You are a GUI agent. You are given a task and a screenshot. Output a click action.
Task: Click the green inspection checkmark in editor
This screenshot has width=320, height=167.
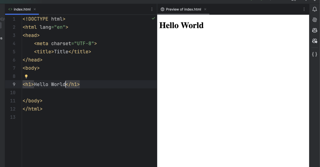153,19
